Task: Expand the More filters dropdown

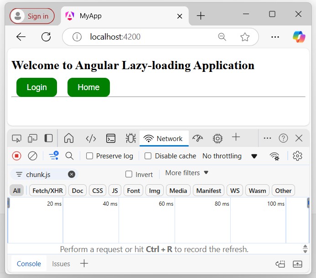Action: coord(186,173)
